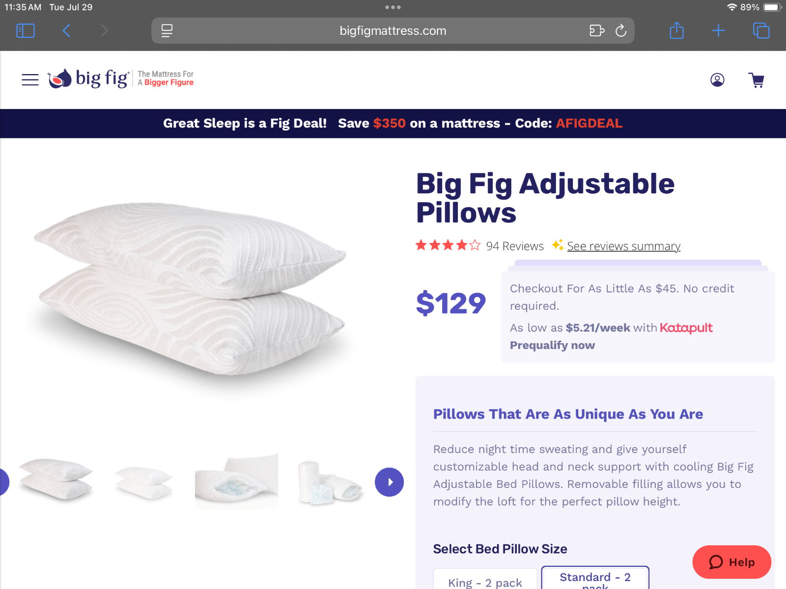Click Prequalify now link
The height and width of the screenshot is (589, 786).
pyautogui.click(x=552, y=345)
